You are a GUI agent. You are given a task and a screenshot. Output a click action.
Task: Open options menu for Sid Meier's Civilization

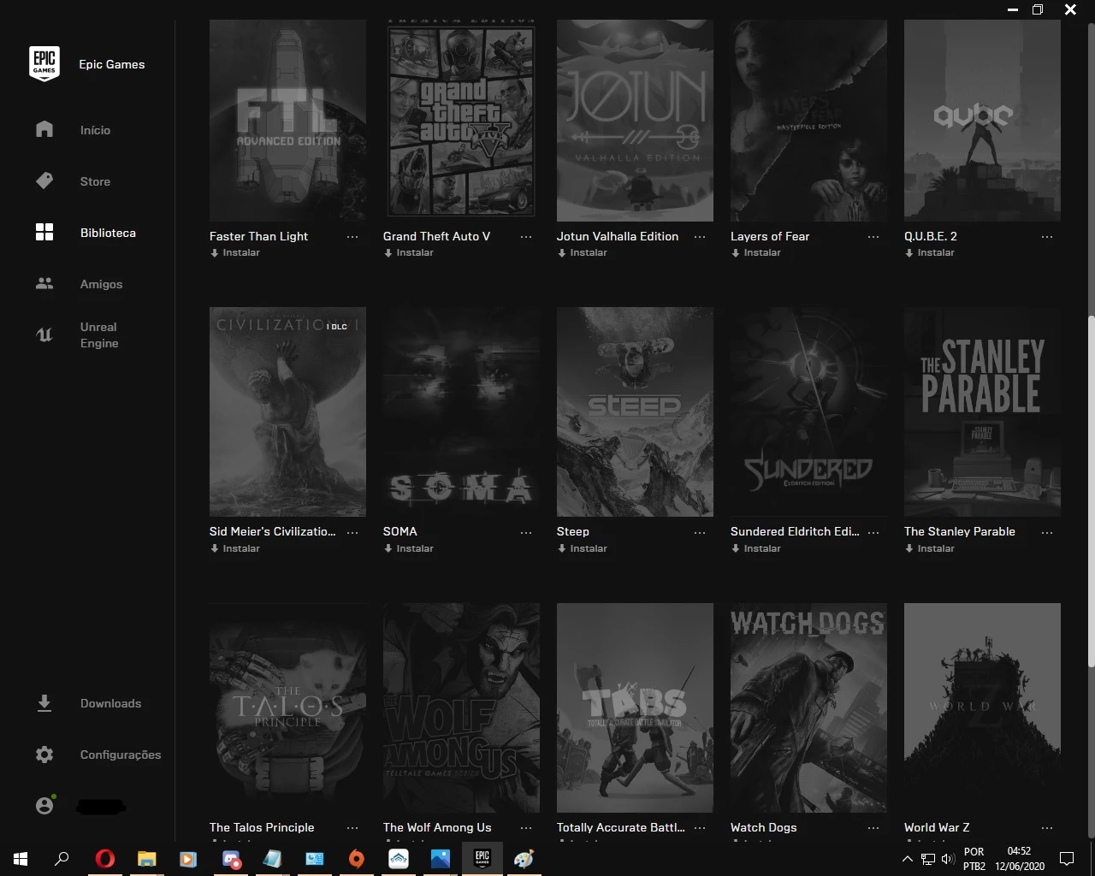click(352, 532)
